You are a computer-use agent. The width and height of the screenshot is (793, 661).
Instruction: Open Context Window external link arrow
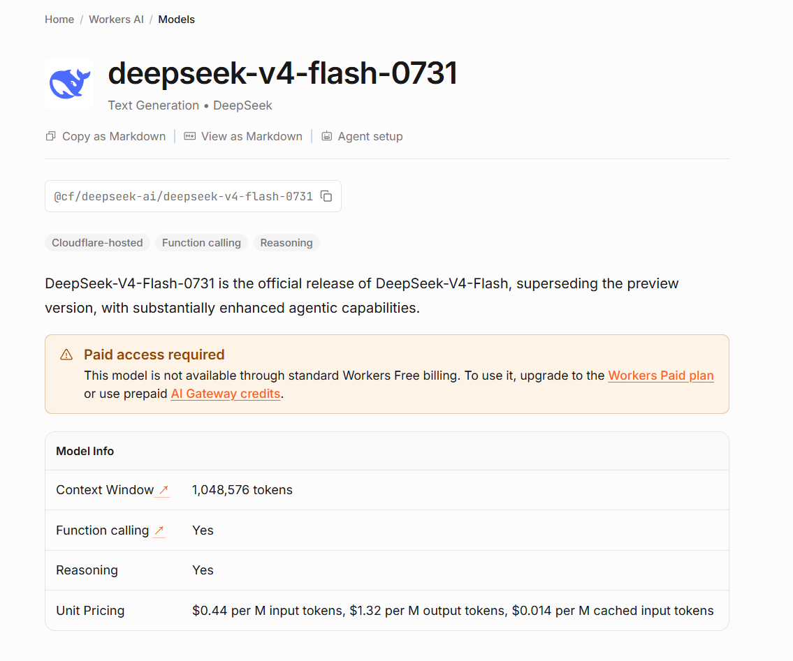tap(163, 490)
